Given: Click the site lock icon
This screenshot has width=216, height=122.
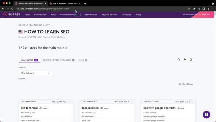Looking at the screenshot, I should (18, 9).
